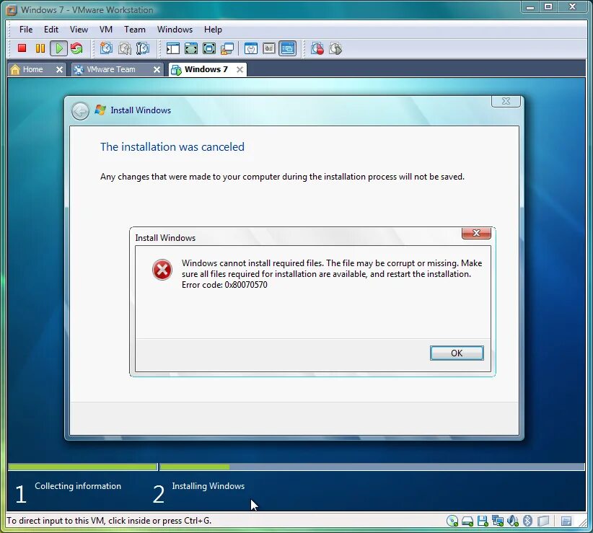Click the floppy drive status icon
593x533 pixels.
483,521
